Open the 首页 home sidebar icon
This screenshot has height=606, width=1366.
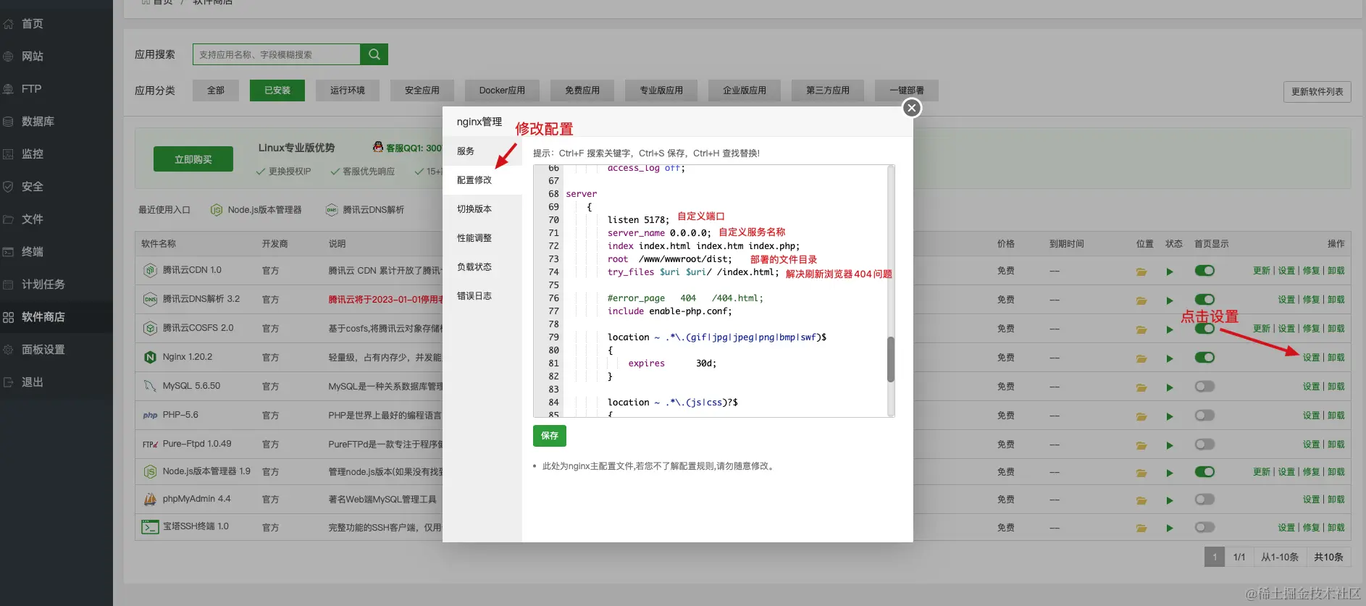[x=9, y=24]
